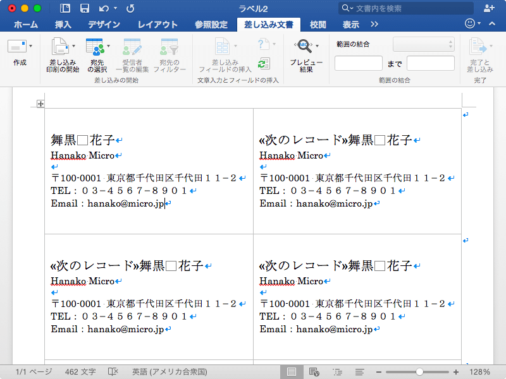Click the 宛先のフィルター icon
Screen dimensions: 506x379
click(x=169, y=47)
